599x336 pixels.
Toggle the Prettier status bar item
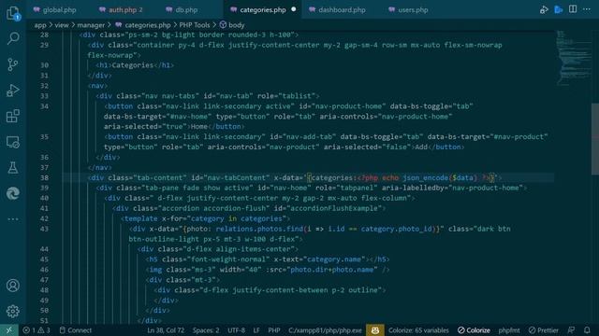[x=543, y=330]
